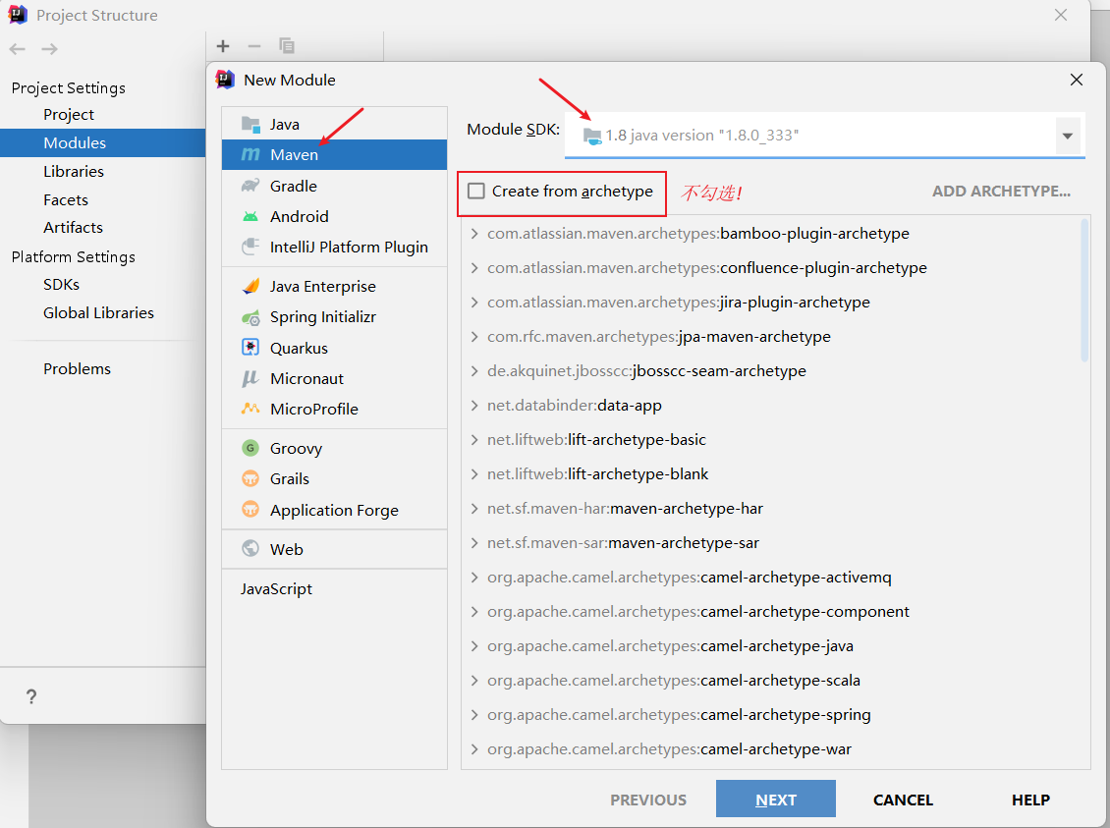Enable Create from archetype checkbox
The height and width of the screenshot is (828, 1110).
coord(476,191)
